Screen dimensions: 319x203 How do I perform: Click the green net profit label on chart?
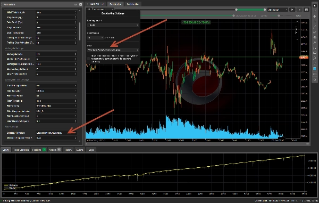(x=196, y=22)
